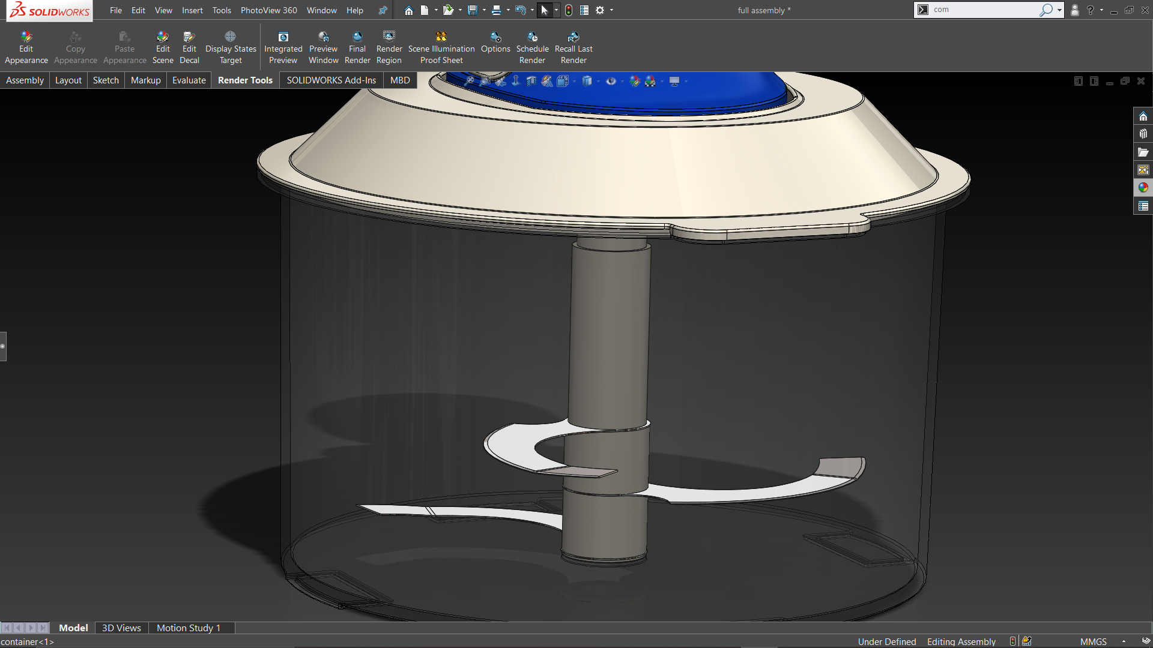
Task: Expand the Save button dropdown arrow
Action: tap(484, 10)
